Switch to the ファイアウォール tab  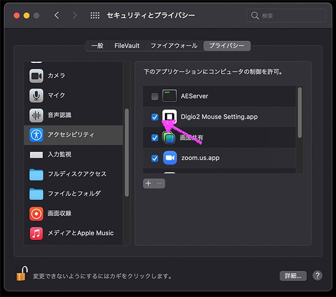coord(173,46)
